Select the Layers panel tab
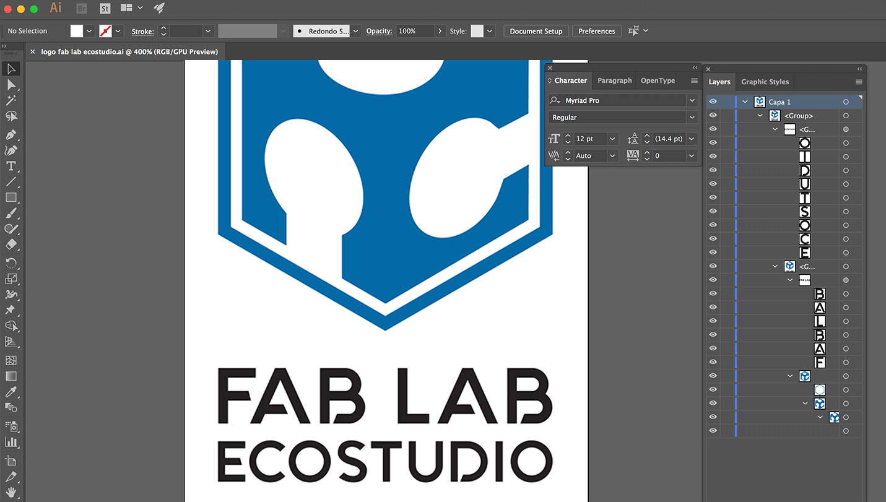 pyautogui.click(x=719, y=82)
